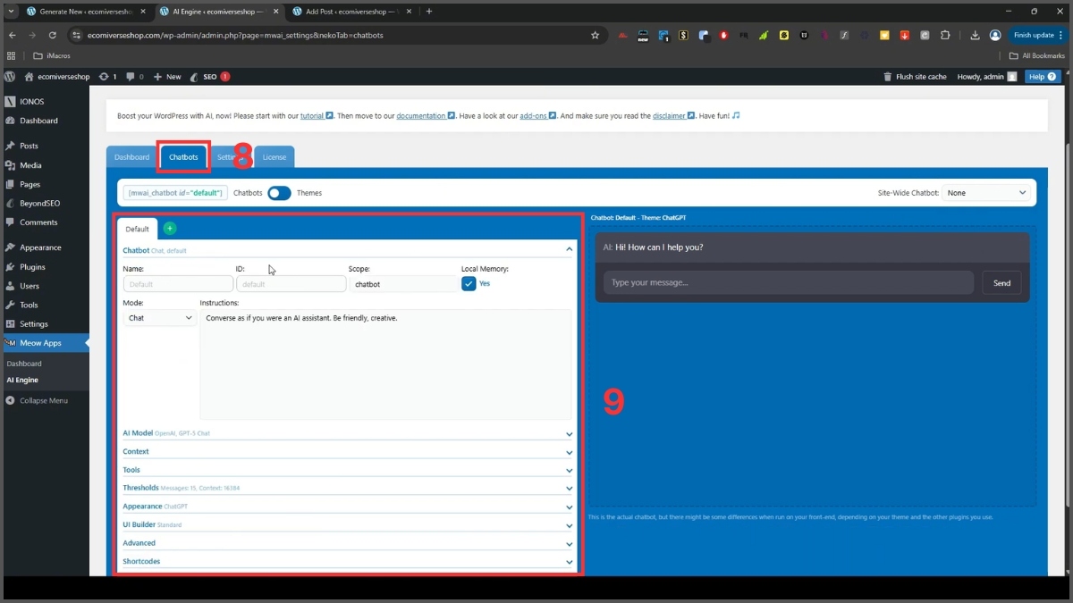
Task: Expand the AI Model section
Action: pyautogui.click(x=347, y=433)
